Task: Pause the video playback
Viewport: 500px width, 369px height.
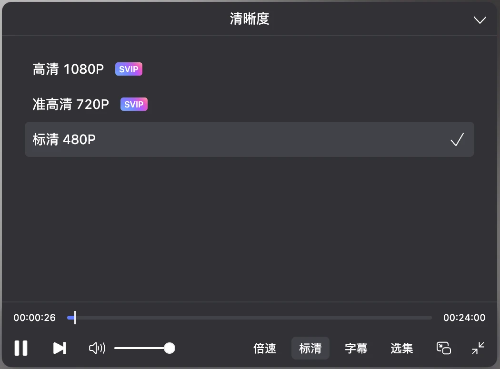Action: (x=21, y=348)
